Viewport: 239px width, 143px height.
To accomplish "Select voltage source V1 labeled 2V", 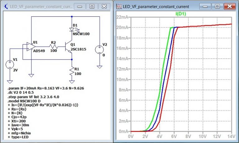I will tap(10, 64).
